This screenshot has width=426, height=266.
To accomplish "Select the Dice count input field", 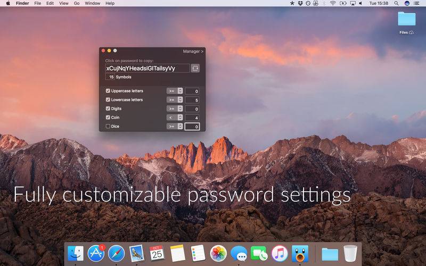I will point(192,127).
